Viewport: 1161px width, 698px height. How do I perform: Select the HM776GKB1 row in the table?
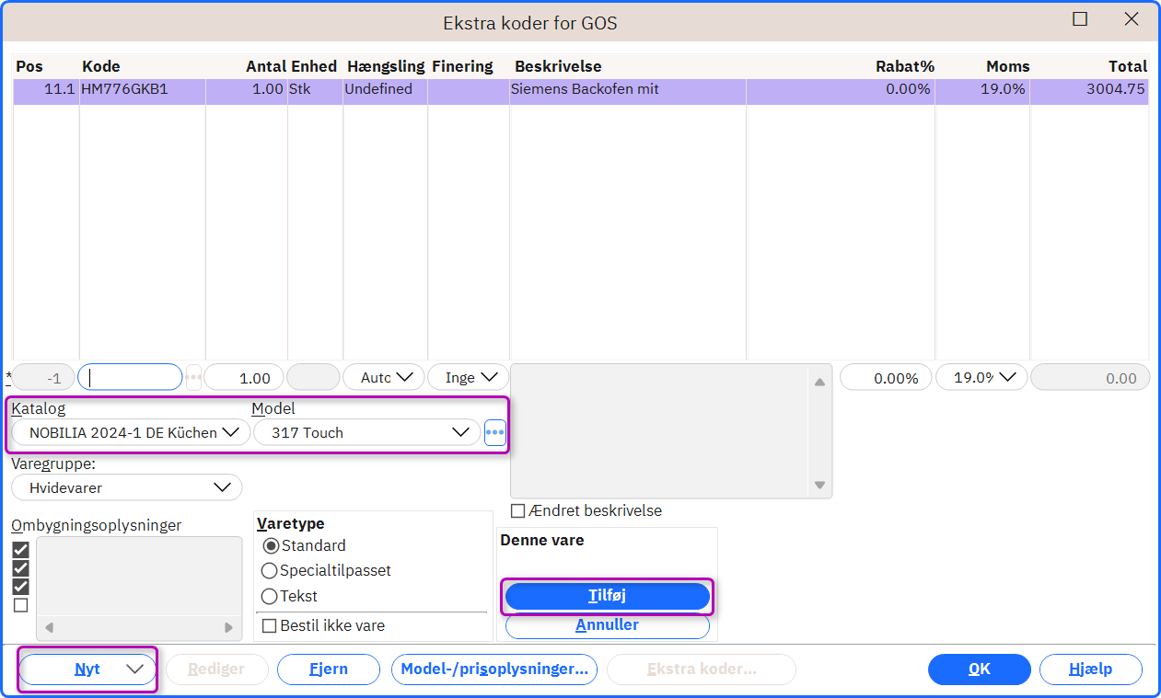tap(581, 90)
